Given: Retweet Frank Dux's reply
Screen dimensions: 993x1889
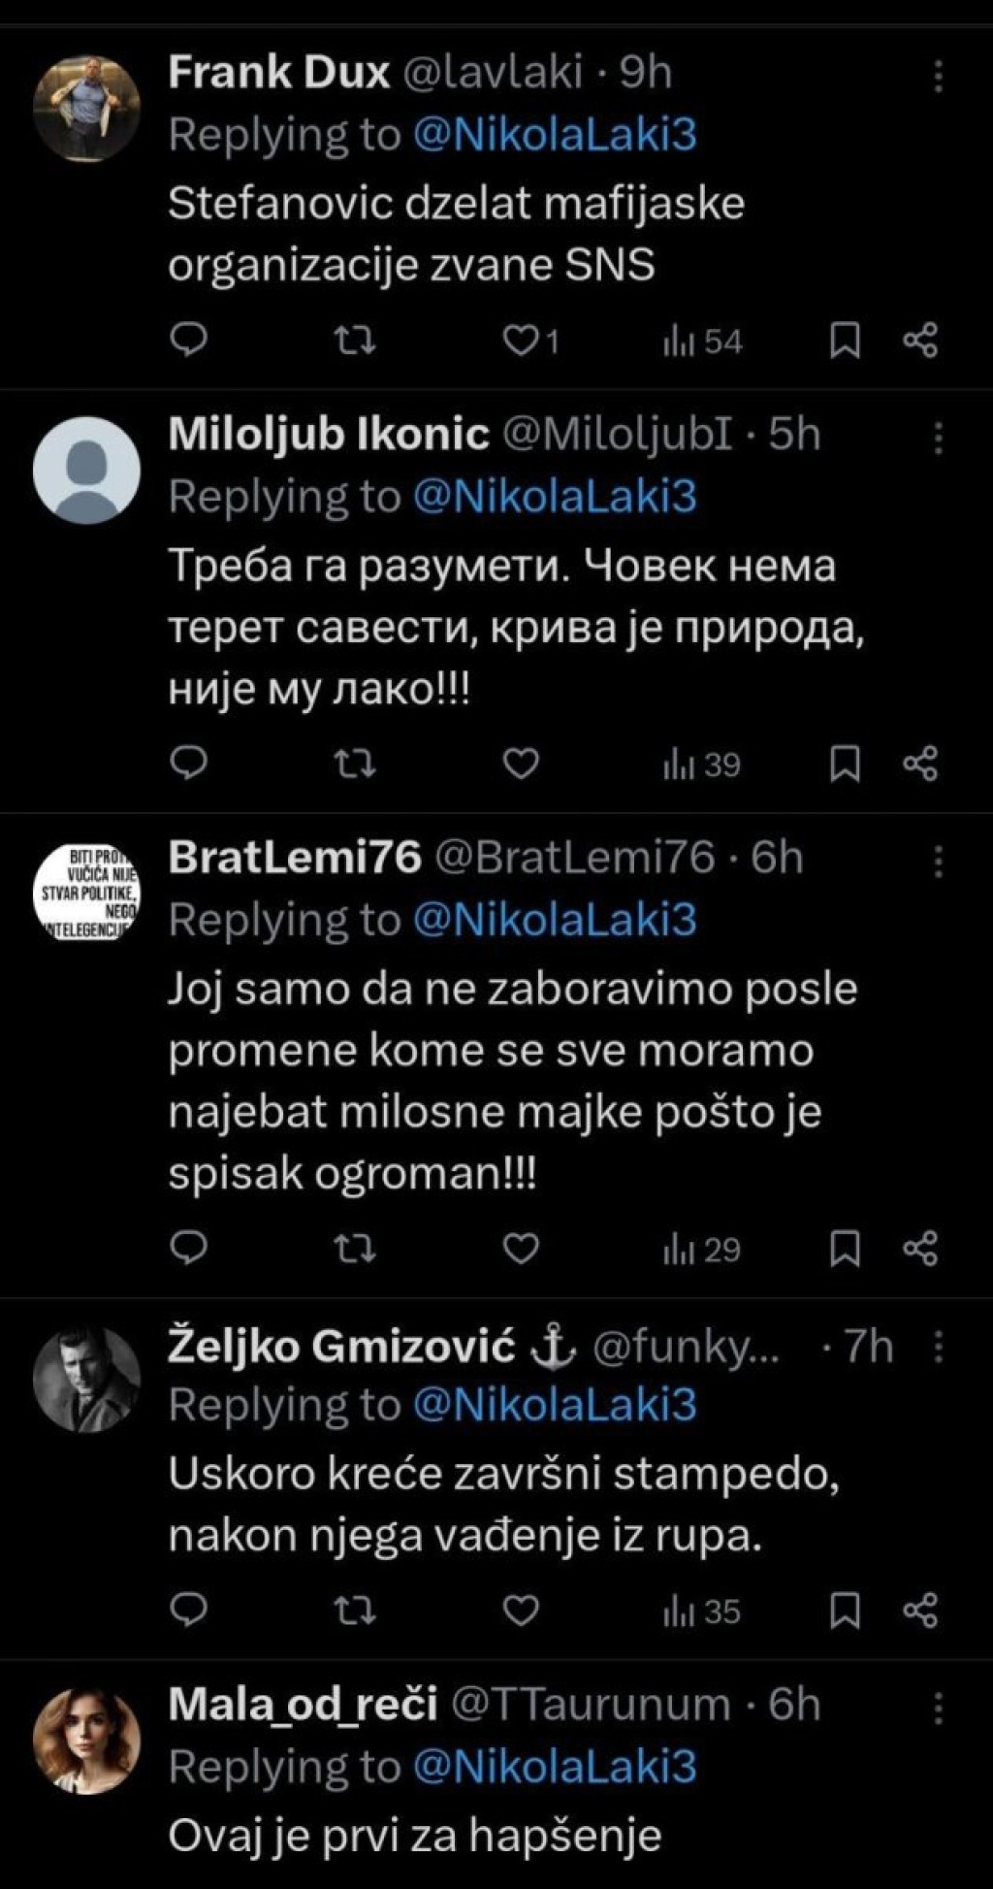Looking at the screenshot, I should click(355, 341).
